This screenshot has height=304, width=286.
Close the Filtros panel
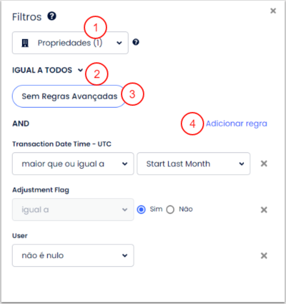coord(273,11)
